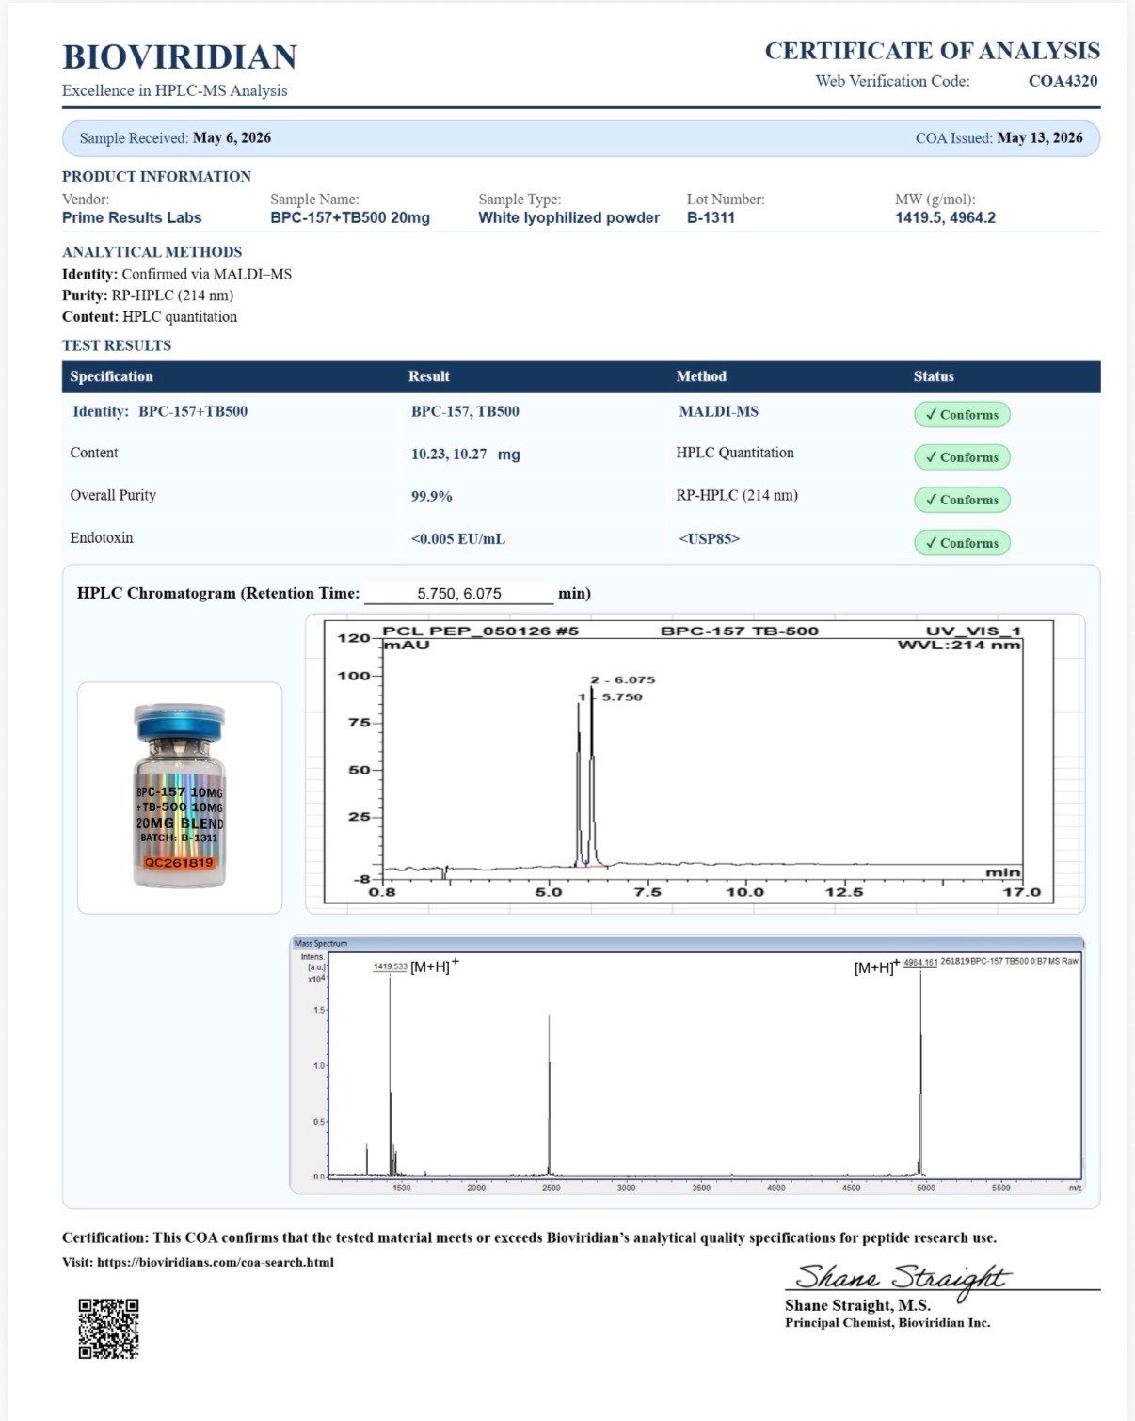The height and width of the screenshot is (1421, 1135).
Task: Click the verification code COA4320
Action: point(1063,81)
